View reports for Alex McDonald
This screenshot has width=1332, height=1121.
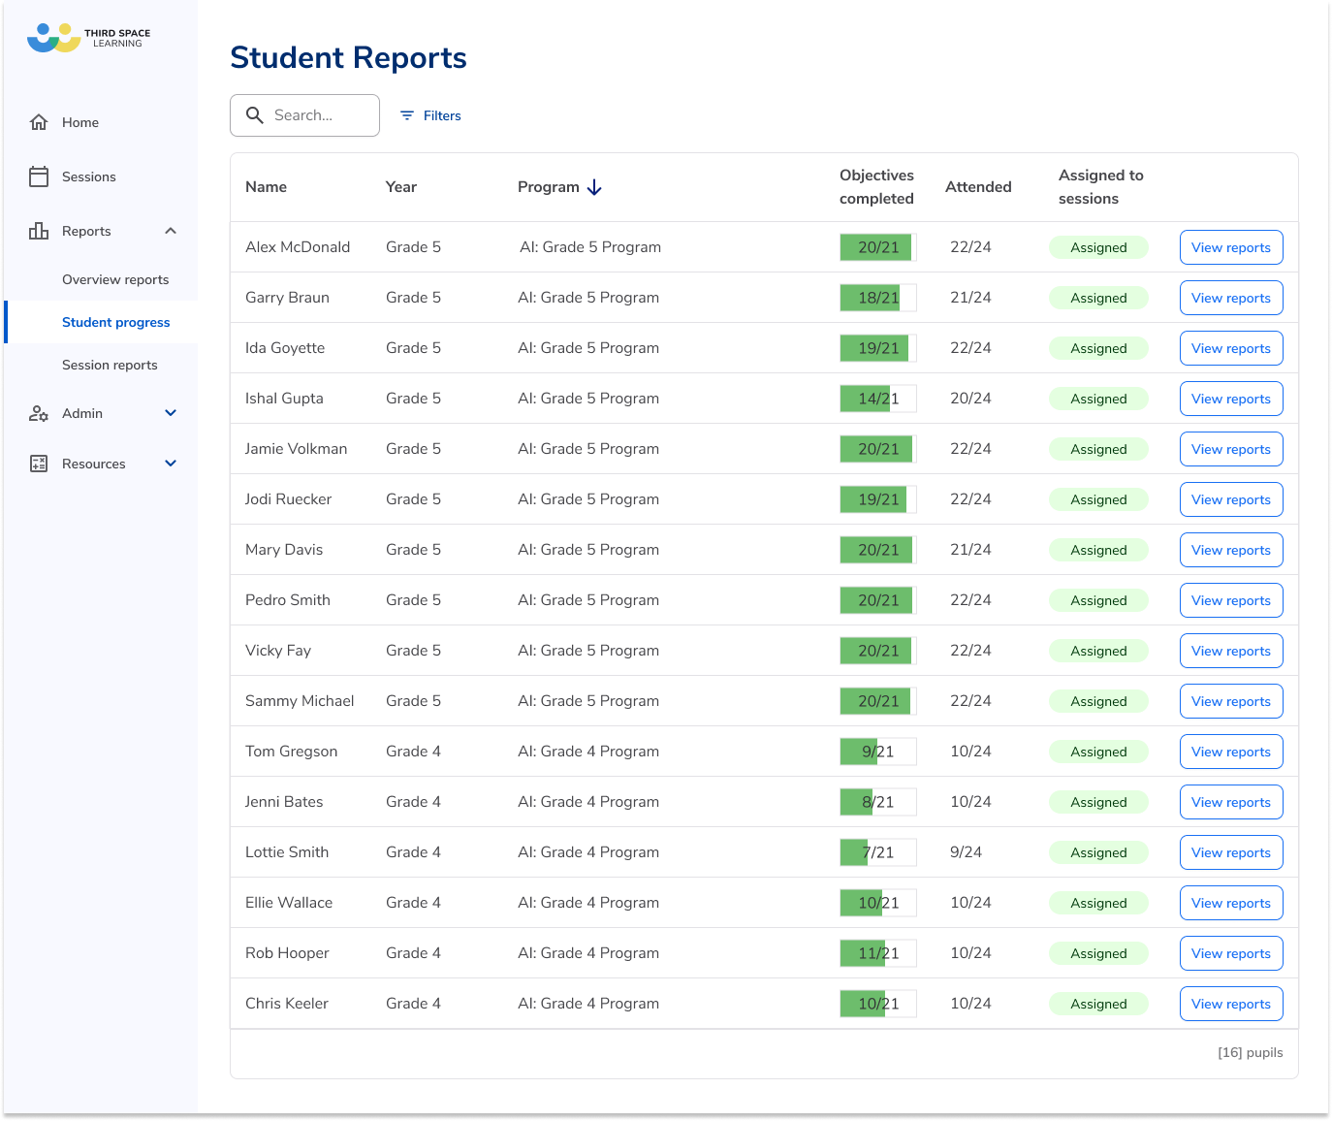(1231, 247)
